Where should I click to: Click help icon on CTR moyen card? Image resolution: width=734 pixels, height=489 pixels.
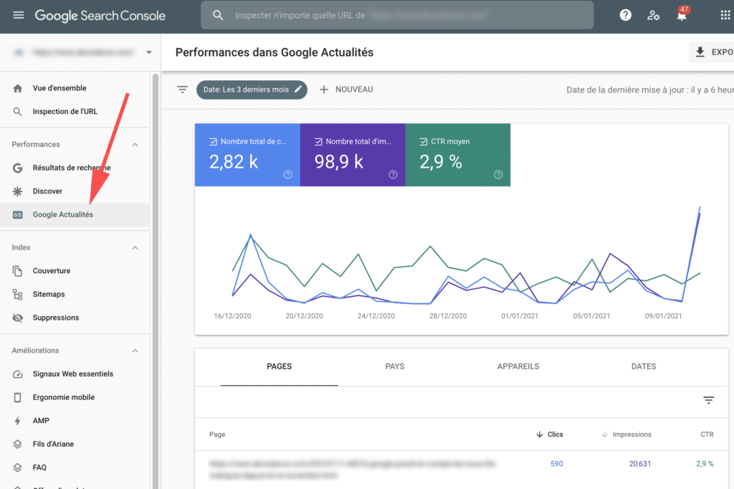(498, 174)
